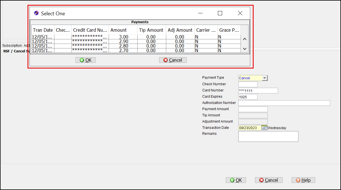Click the Adj Amount column header

pos(180,30)
